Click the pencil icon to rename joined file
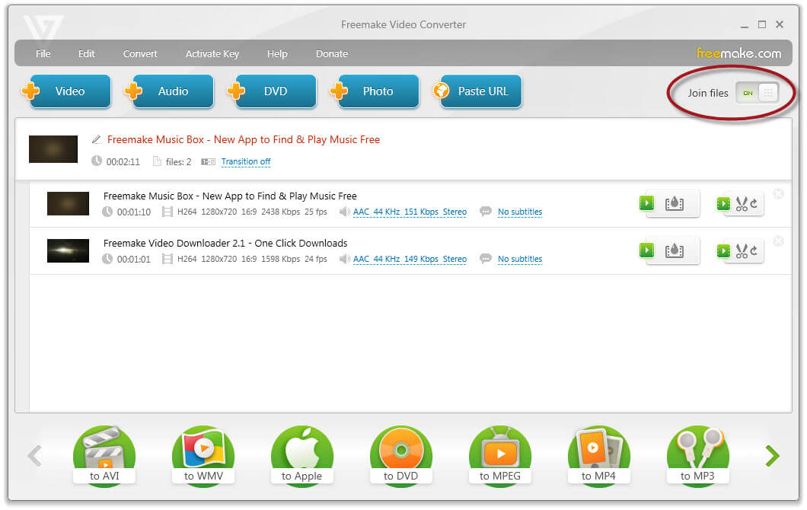 [96, 139]
